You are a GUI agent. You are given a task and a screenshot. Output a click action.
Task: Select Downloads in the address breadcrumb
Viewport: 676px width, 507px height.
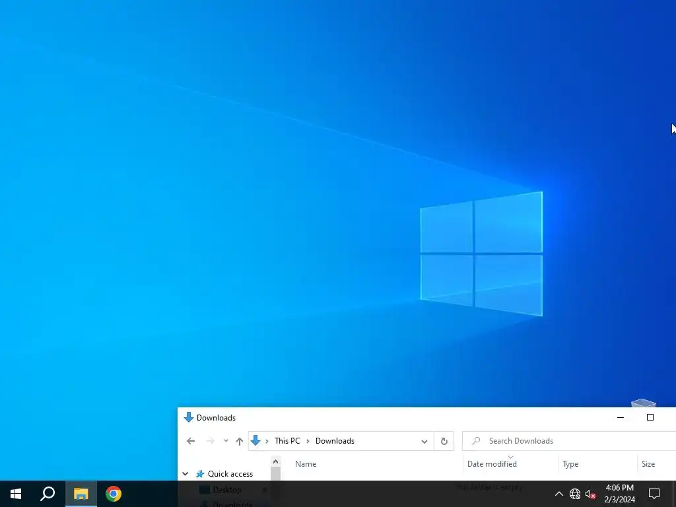335,441
